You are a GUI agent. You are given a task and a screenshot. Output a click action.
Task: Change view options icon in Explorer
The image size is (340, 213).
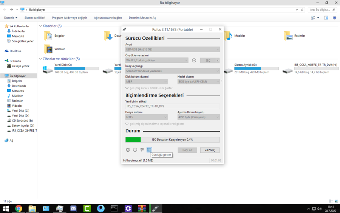coord(313,18)
